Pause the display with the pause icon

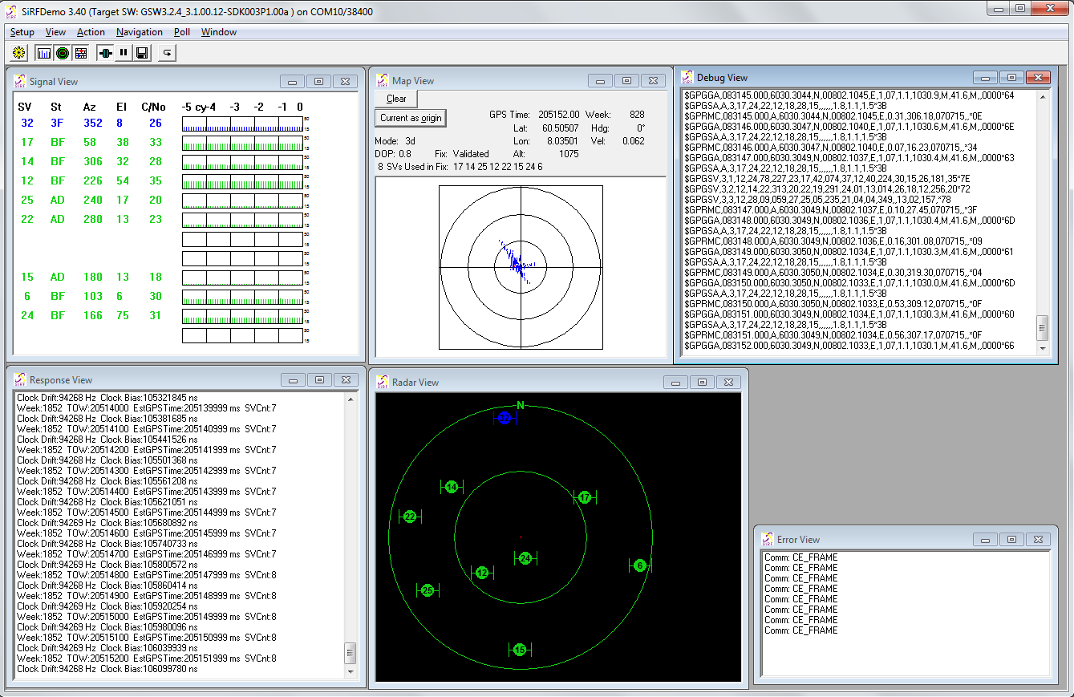(x=124, y=53)
